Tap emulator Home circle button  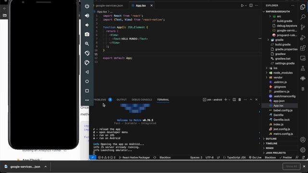[87, 81]
